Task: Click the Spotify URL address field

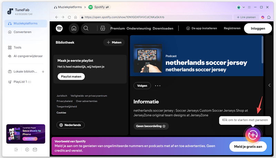Action: [x=156, y=17]
